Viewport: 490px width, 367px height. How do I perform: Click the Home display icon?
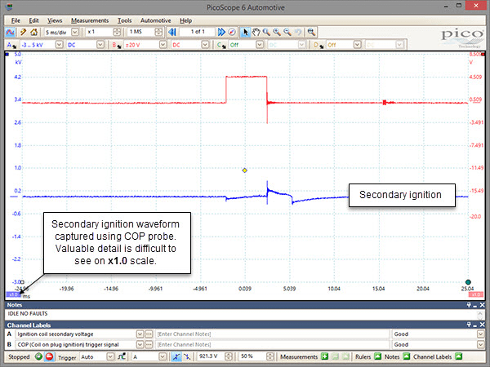[x=34, y=32]
